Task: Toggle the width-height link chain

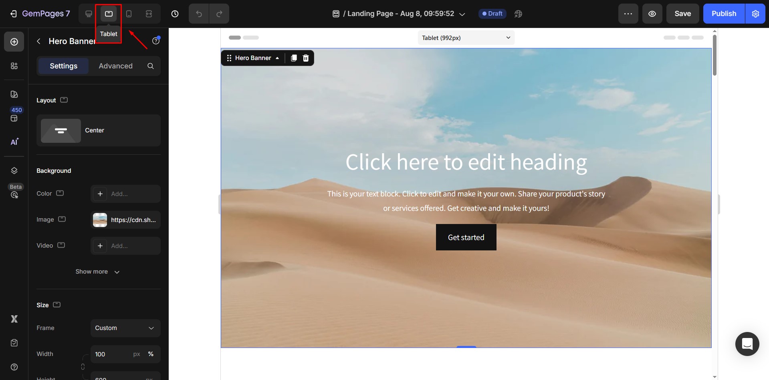Action: (x=83, y=366)
